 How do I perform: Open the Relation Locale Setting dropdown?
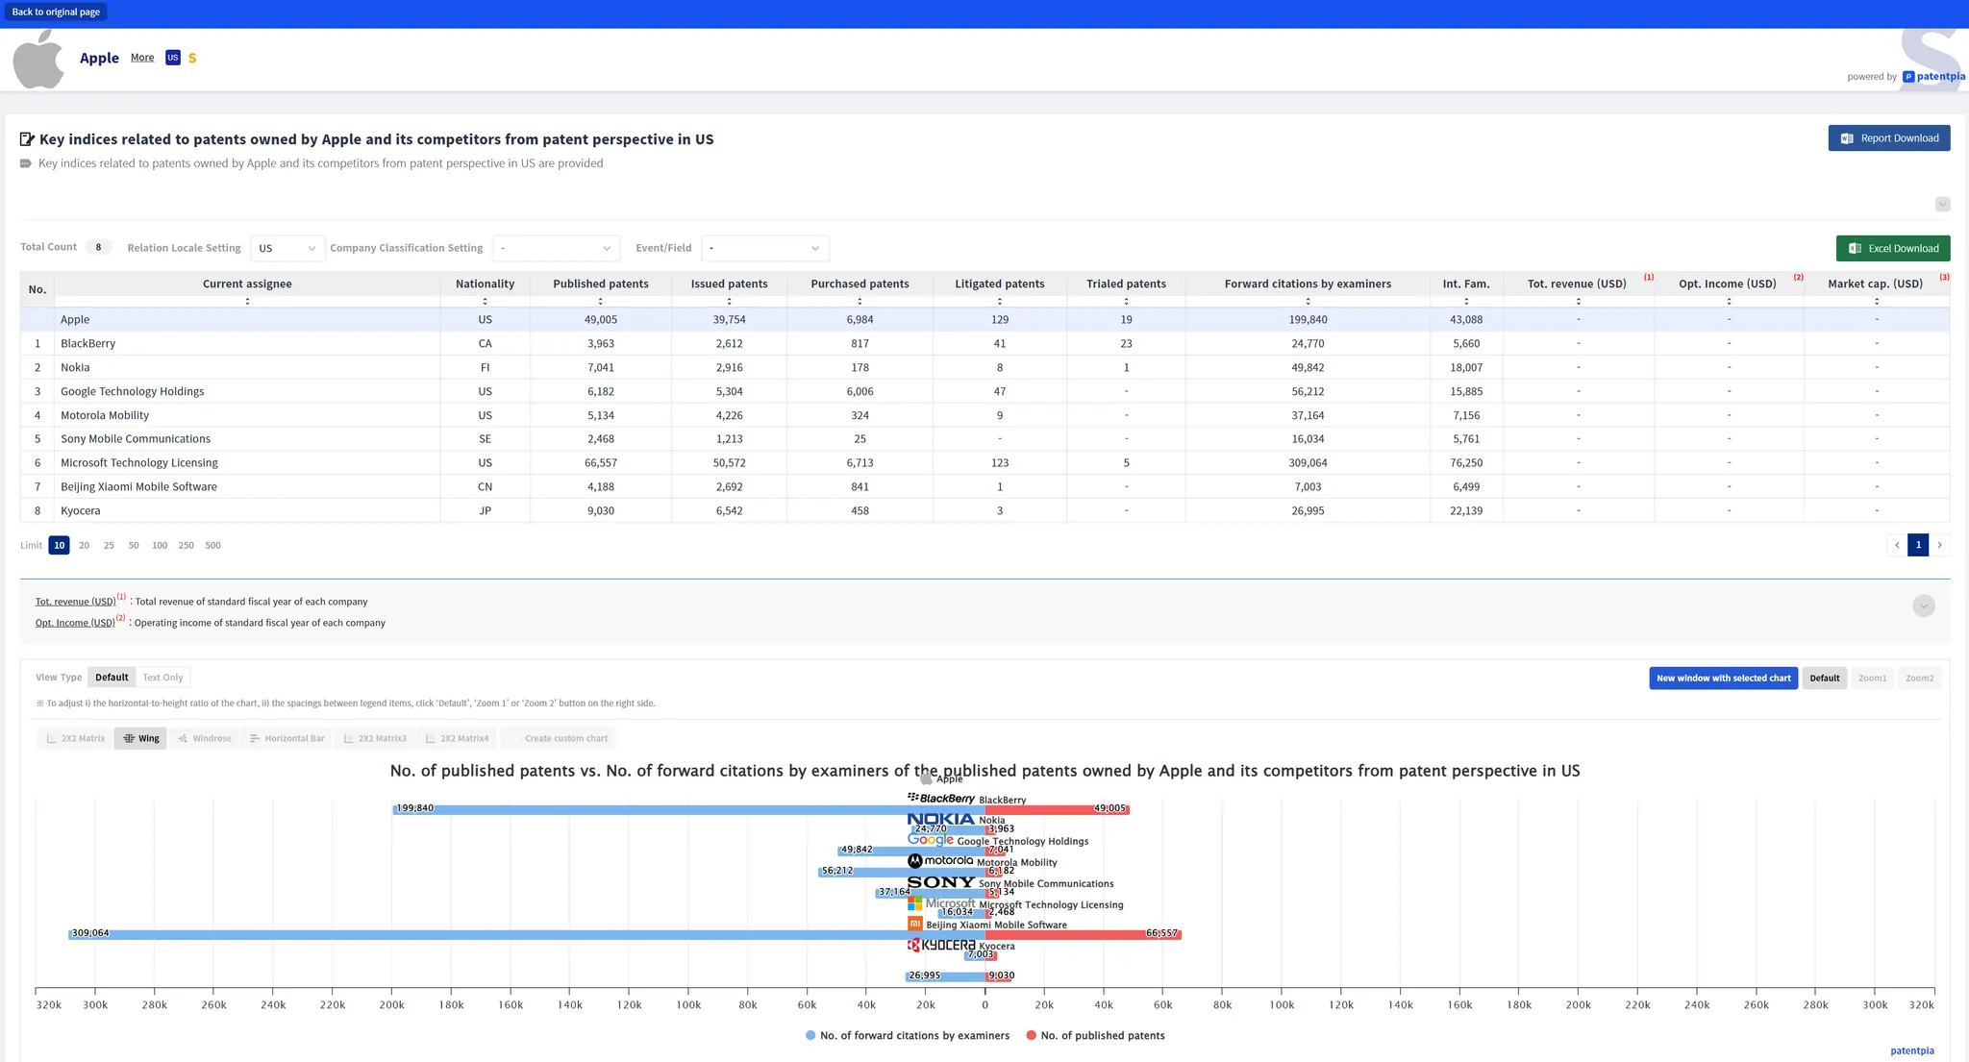click(x=287, y=248)
